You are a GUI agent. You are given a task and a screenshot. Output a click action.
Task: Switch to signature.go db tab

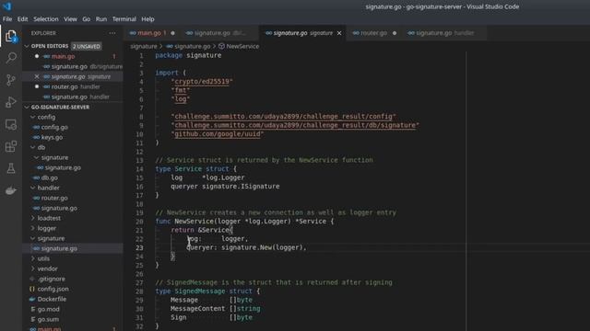[219, 33]
